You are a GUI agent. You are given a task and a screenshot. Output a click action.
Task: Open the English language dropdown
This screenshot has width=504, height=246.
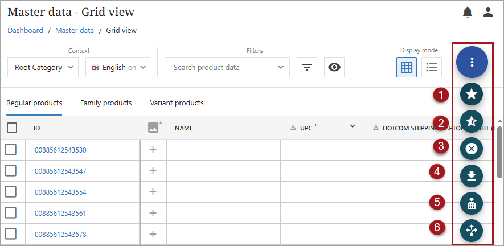pos(118,67)
